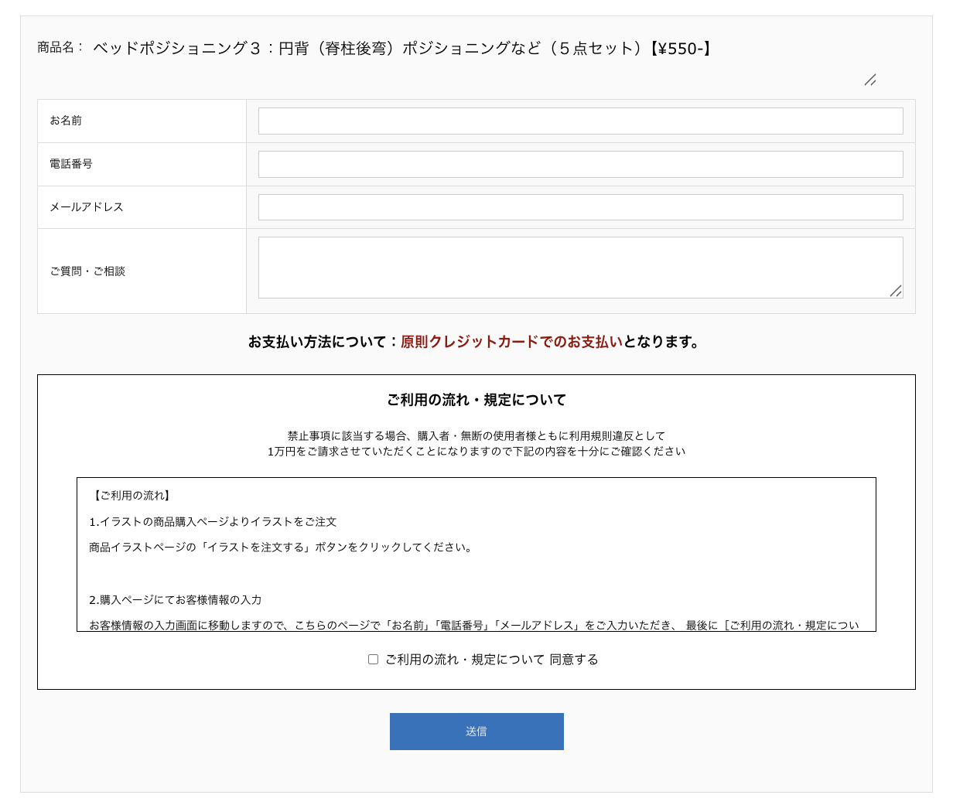Check the ご利用の流れ・規定について 同意する checkbox
Screen dimensions: 953x812
[x=373, y=660]
